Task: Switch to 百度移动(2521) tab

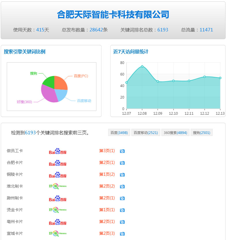Action: [146, 133]
